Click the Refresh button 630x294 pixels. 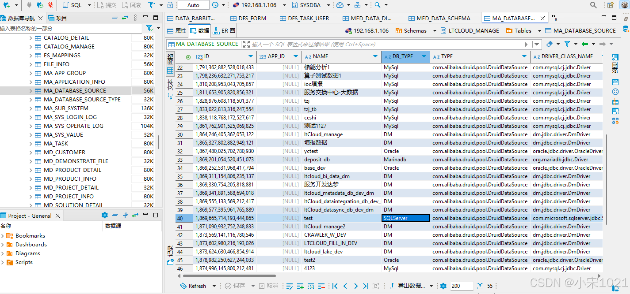click(x=193, y=286)
